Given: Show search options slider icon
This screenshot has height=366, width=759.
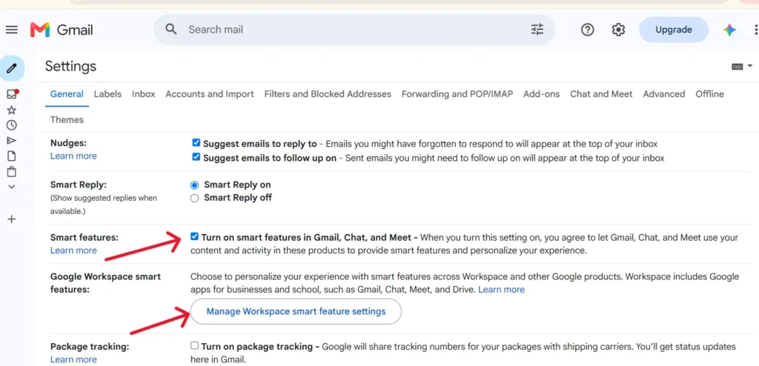Looking at the screenshot, I should [x=537, y=30].
